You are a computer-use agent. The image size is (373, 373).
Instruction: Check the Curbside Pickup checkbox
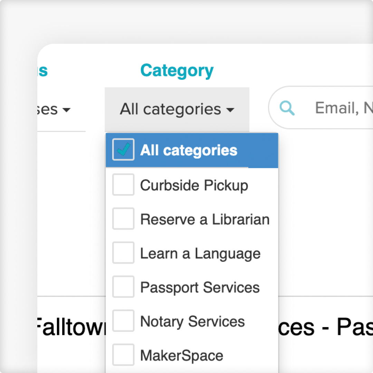123,184
